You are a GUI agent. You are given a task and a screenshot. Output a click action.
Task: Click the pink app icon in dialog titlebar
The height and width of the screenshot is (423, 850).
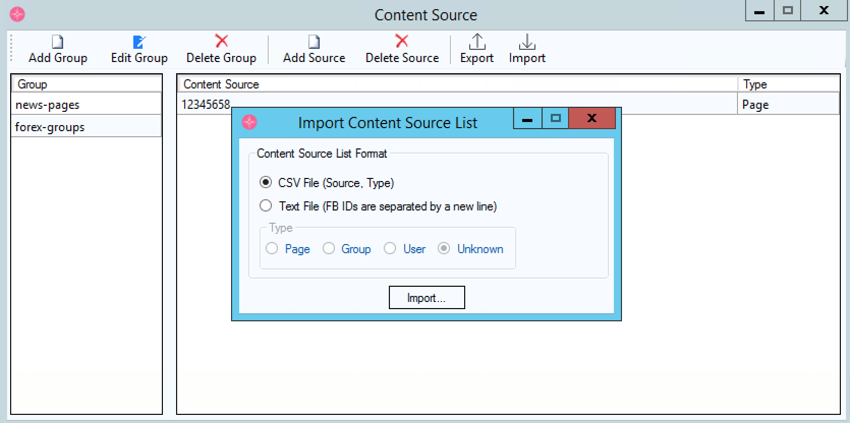pos(249,123)
